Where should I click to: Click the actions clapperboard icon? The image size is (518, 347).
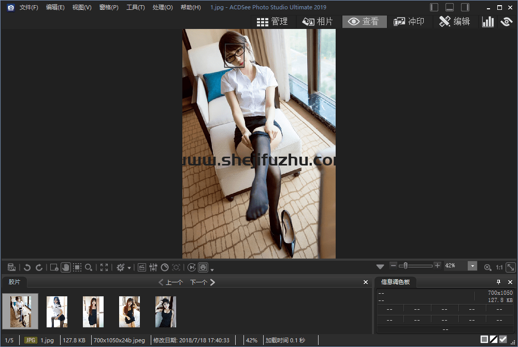point(142,267)
